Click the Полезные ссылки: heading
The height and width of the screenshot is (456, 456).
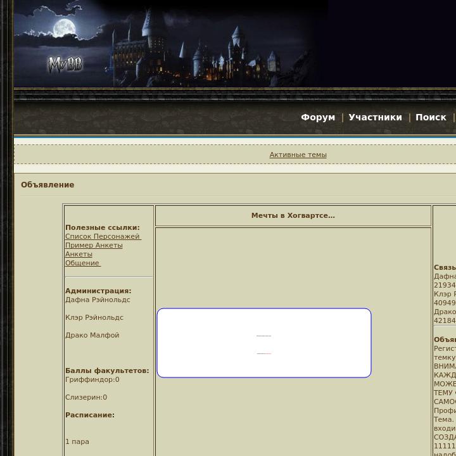coord(103,227)
